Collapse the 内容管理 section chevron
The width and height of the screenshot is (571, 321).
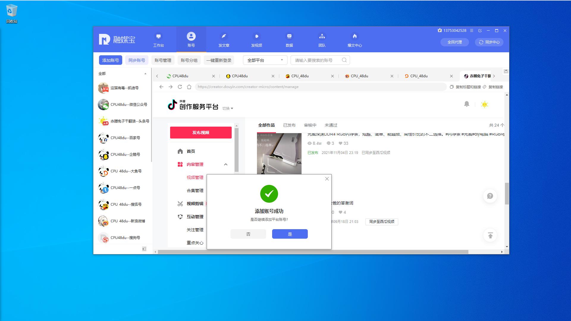[226, 164]
